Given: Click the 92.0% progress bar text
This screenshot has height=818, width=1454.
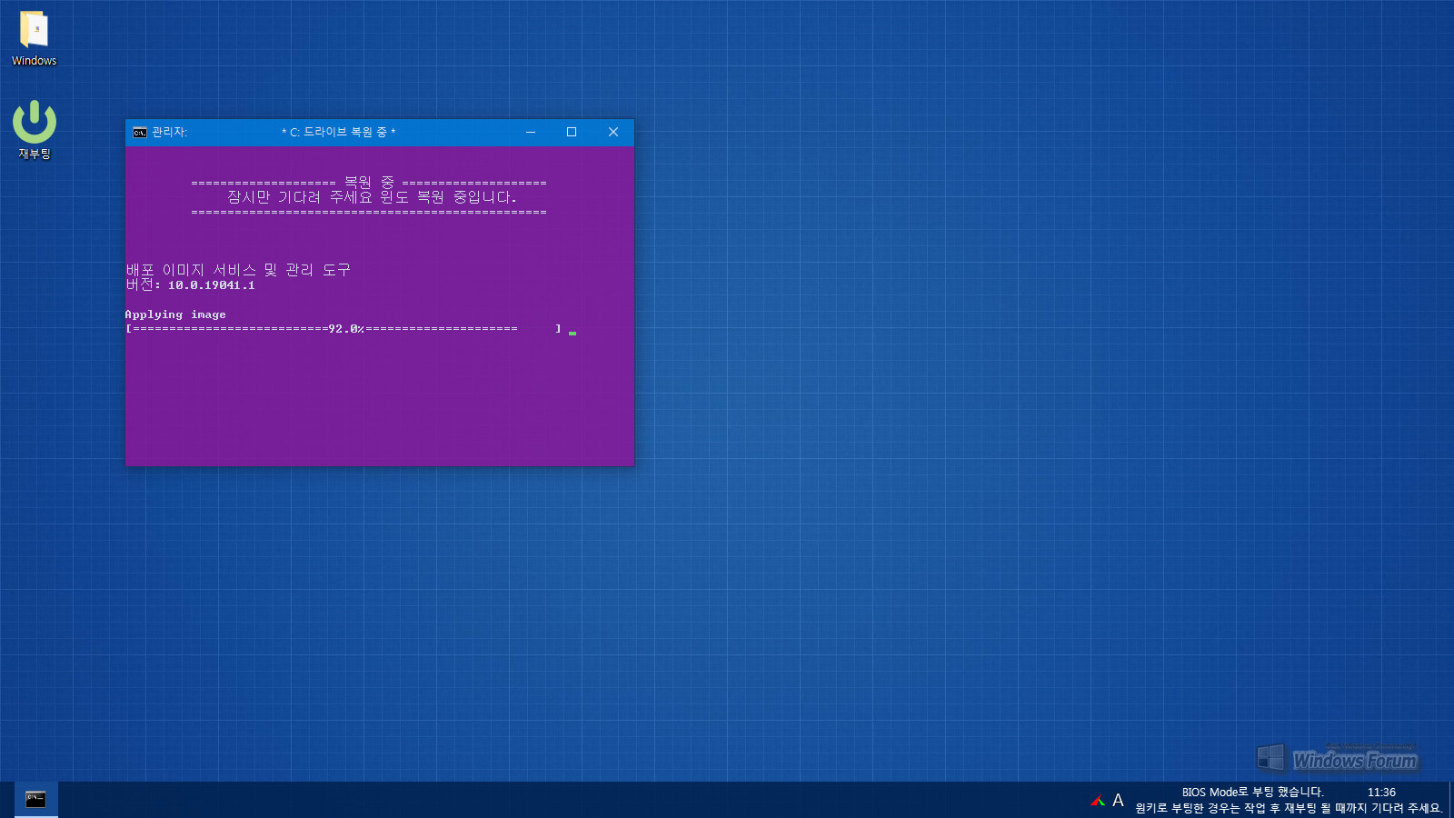Looking at the screenshot, I should 345,329.
